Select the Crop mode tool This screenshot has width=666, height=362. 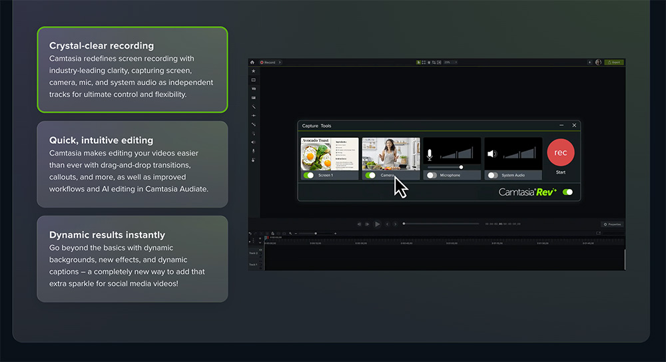click(x=434, y=63)
